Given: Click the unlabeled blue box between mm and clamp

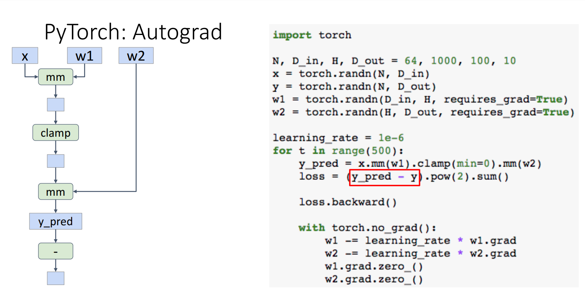Looking at the screenshot, I should point(55,105).
